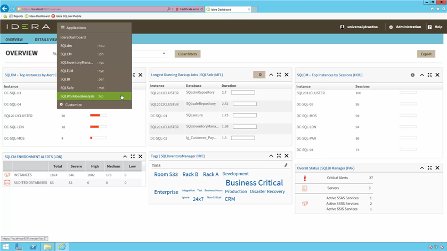447x251 pixels.
Task: Click the Audited Databases row icon
Action: [x=7, y=183]
